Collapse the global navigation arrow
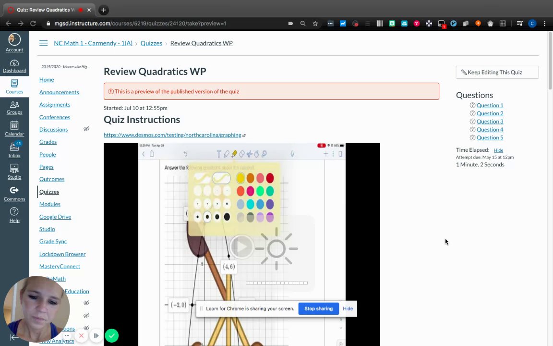The width and height of the screenshot is (553, 346). pyautogui.click(x=14, y=337)
